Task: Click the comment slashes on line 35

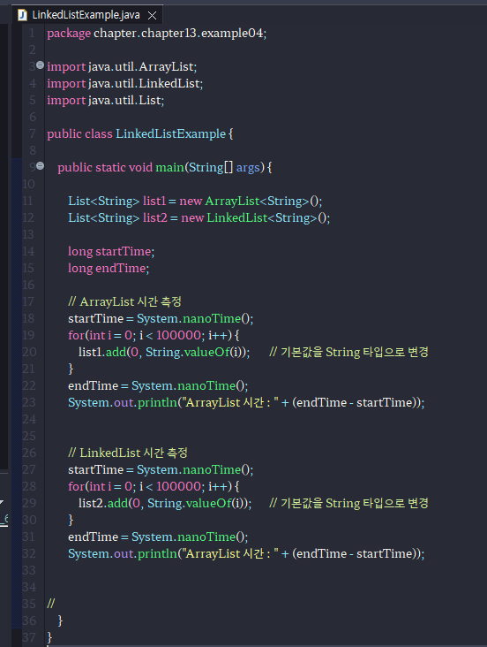Action: click(x=50, y=604)
